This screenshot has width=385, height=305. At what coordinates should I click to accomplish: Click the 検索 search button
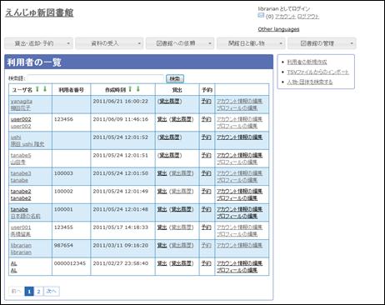point(175,78)
